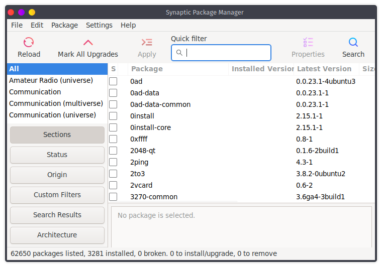Click the red window close dot
This screenshot has width=382, height=267.
pyautogui.click(x=11, y=12)
